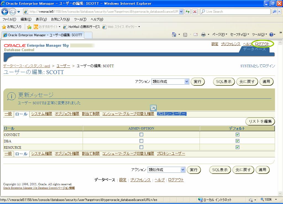Image resolution: width=283 pixels, height=204 pixels.
Task: Open the アクション dropdown below the role table
Action: coord(166,170)
